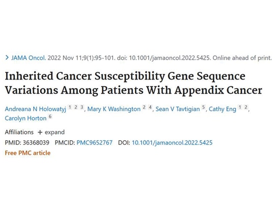The height and width of the screenshot is (210, 280).
Task: Click the chevron icon before JAMA Oncol
Action: coord(7,58)
